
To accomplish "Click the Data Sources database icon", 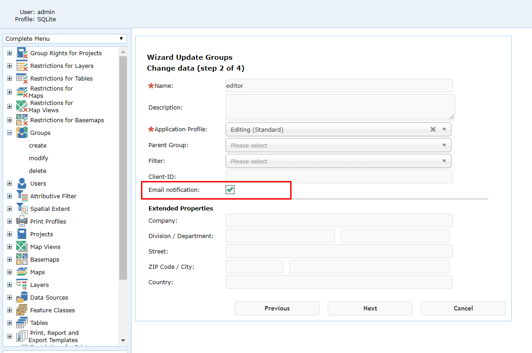I will [22, 297].
